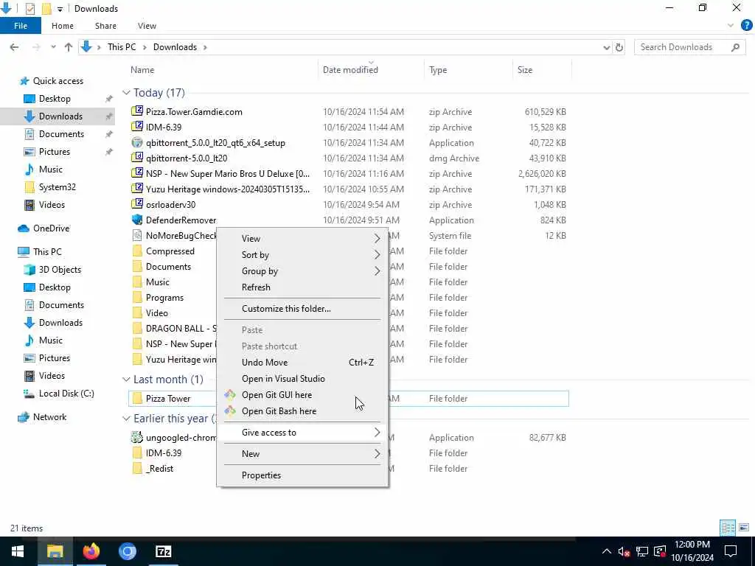Screen dimensions: 755x566
Task: Select Quick access in the navigation pane
Action: [x=58, y=81]
